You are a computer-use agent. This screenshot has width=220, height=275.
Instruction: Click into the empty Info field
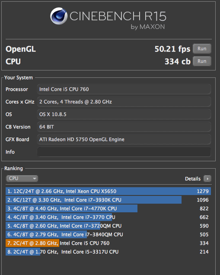pyautogui.click(x=124, y=152)
